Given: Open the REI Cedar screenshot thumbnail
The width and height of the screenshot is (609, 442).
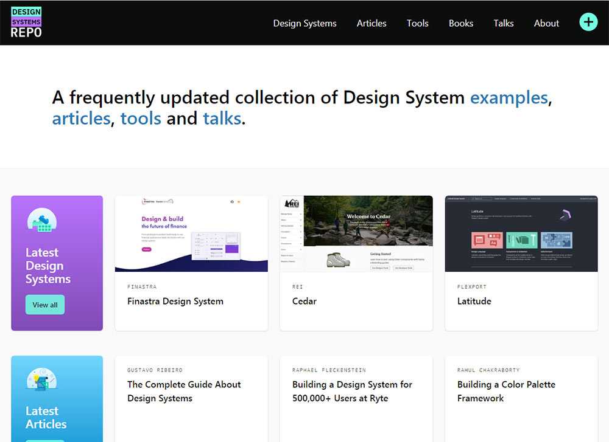Looking at the screenshot, I should [356, 234].
